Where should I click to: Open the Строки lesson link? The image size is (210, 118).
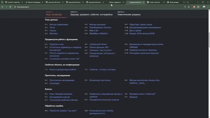tap(52, 30)
